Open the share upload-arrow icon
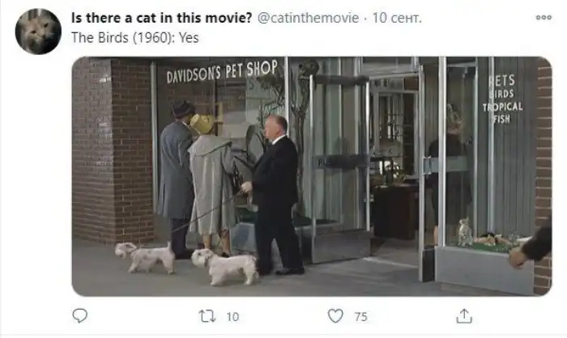Viewport: 567px width, 338px height. (464, 316)
